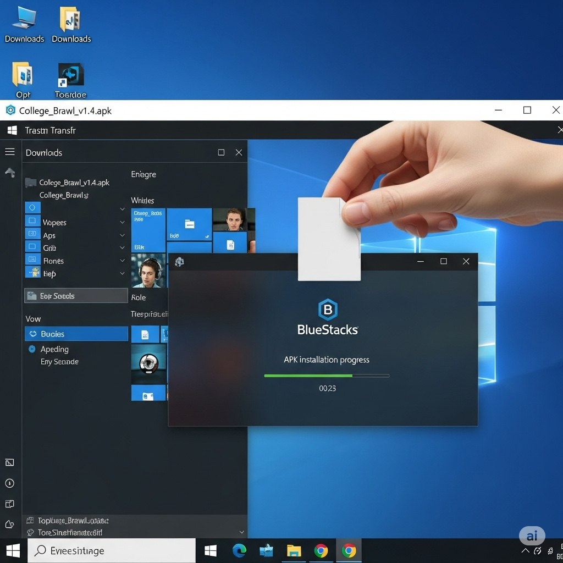The image size is (563, 563).
Task: Open the hamburger menu beside the Downloads panel
Action: pyautogui.click(x=10, y=152)
